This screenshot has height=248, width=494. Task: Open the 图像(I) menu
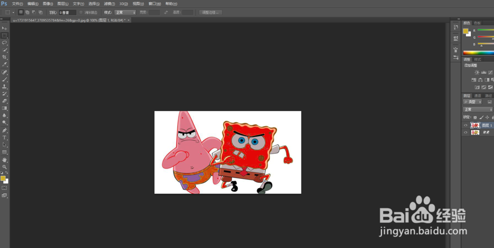[x=48, y=4]
